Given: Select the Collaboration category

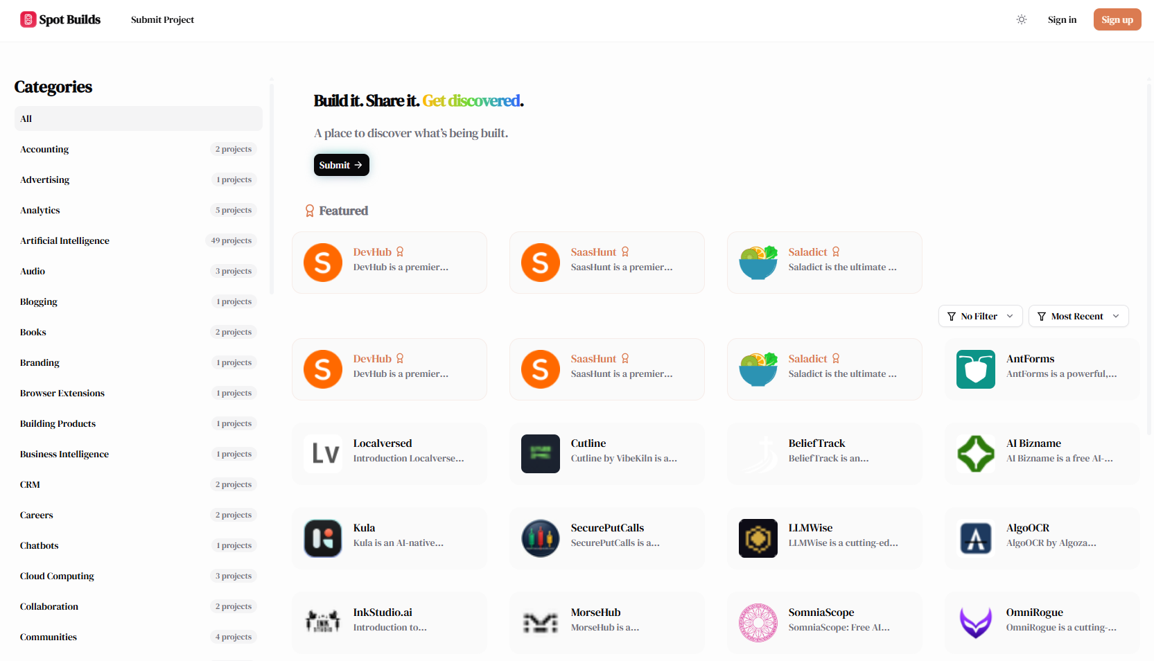Looking at the screenshot, I should (139, 606).
